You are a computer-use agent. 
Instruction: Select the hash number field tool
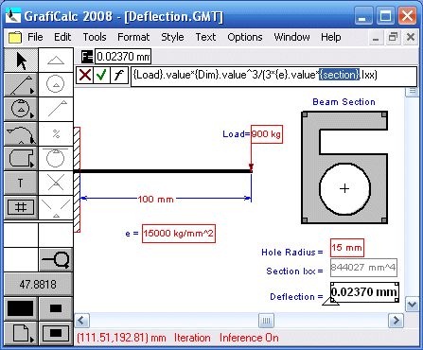(21, 207)
